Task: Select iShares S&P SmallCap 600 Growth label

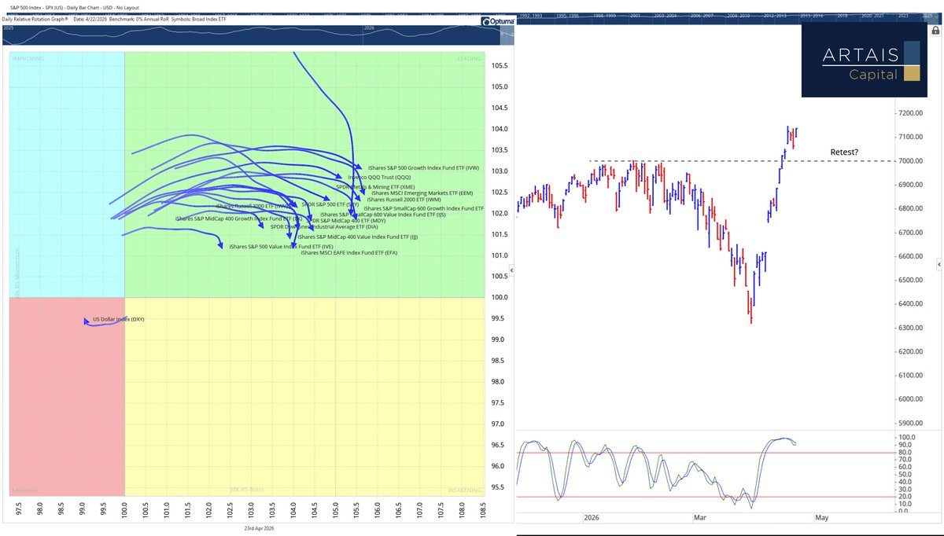Action: pos(424,209)
